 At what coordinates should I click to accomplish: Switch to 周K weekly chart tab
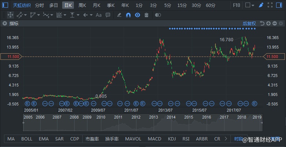point(82,5)
